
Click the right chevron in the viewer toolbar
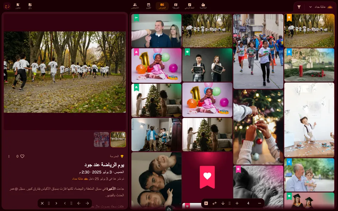tap(56, 203)
